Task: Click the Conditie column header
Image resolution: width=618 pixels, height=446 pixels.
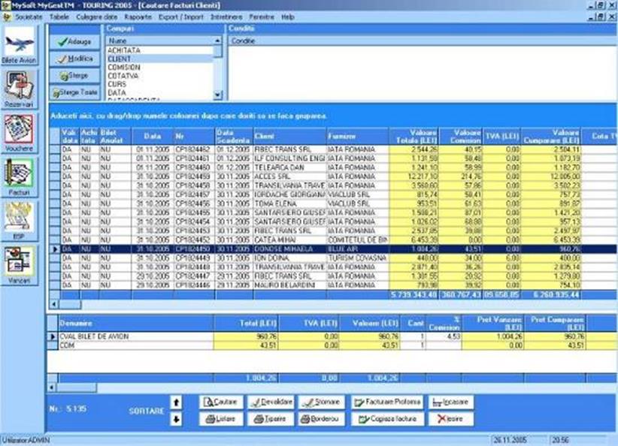Action: pos(423,41)
